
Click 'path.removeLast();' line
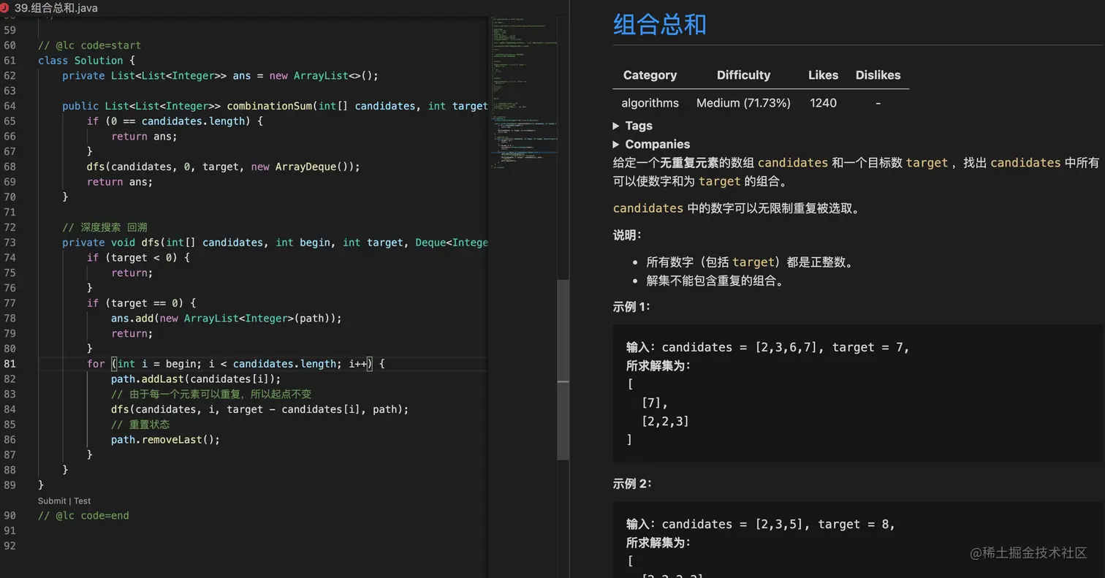(166, 439)
